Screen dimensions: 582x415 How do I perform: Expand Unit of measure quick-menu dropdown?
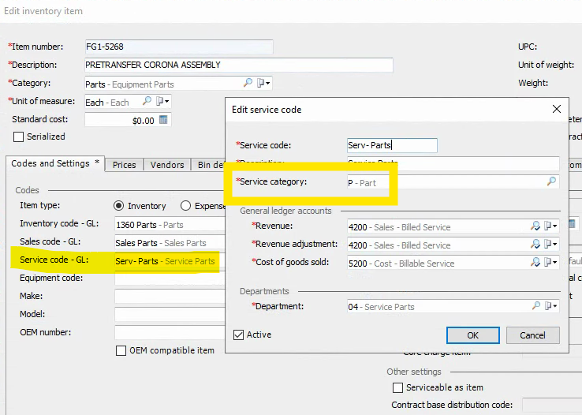pyautogui.click(x=162, y=101)
